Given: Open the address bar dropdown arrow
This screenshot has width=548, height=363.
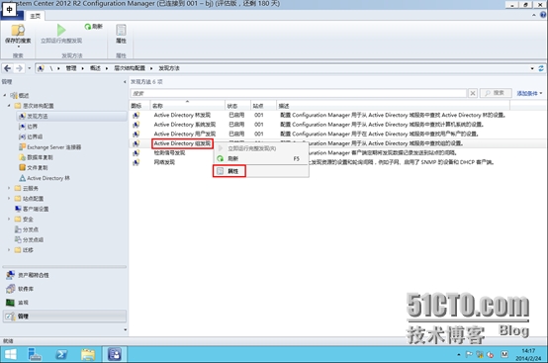Looking at the screenshot, I should (532, 68).
